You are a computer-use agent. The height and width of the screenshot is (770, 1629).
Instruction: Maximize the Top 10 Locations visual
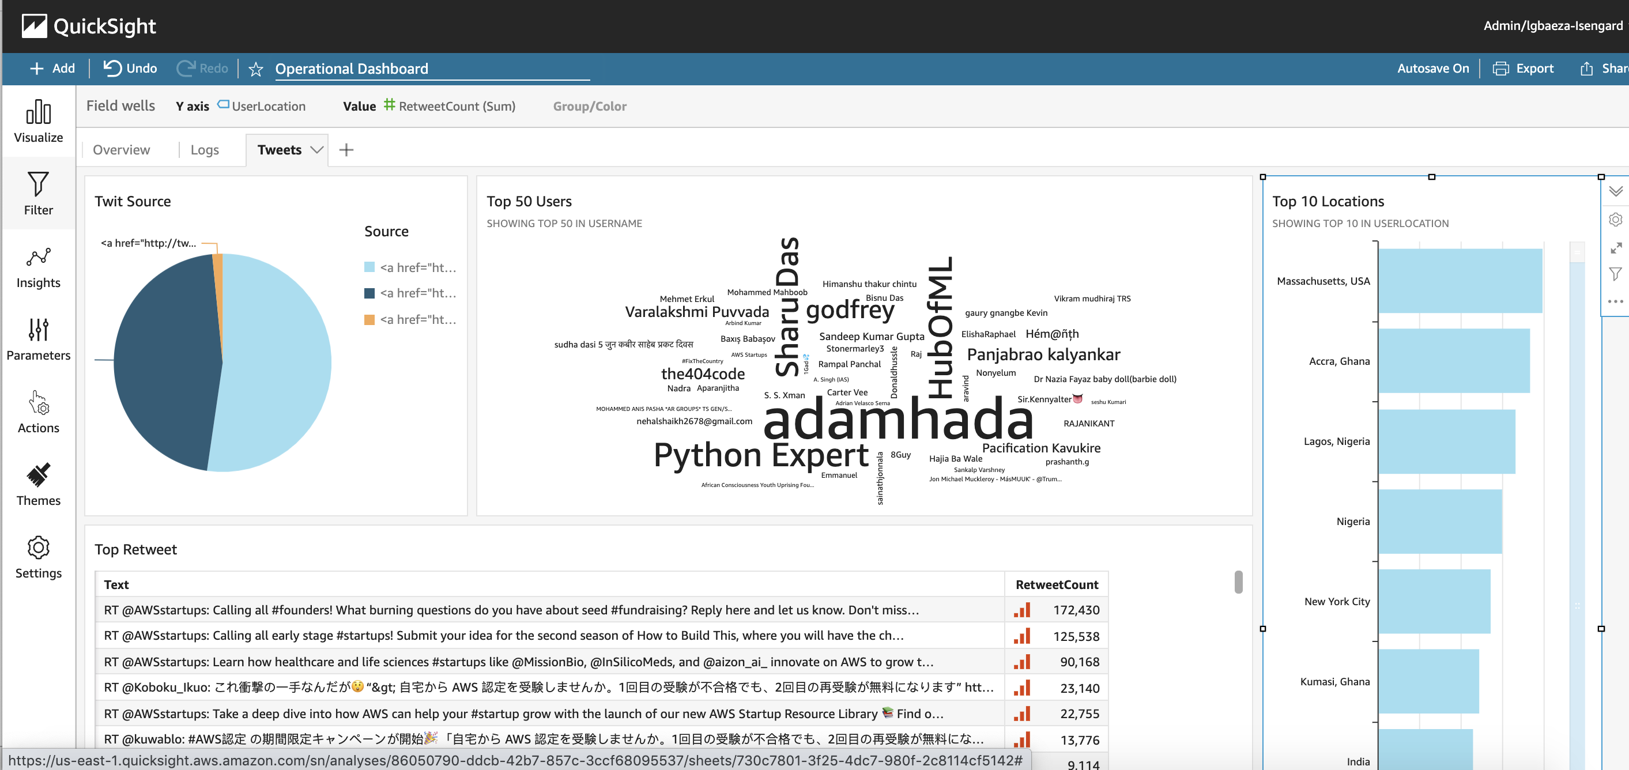coord(1615,248)
